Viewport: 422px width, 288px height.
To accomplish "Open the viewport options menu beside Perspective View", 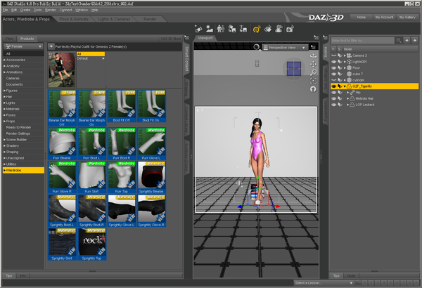I will 313,47.
